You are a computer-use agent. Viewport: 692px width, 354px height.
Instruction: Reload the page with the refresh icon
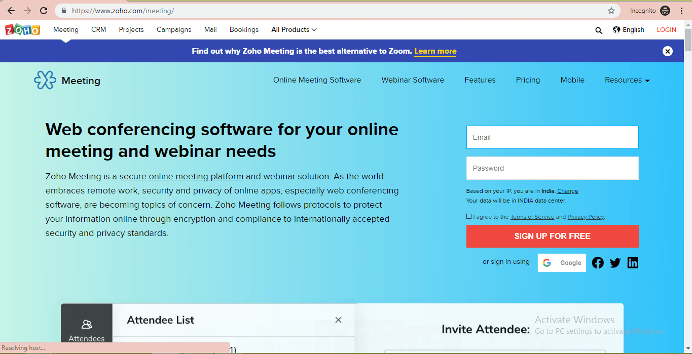44,11
